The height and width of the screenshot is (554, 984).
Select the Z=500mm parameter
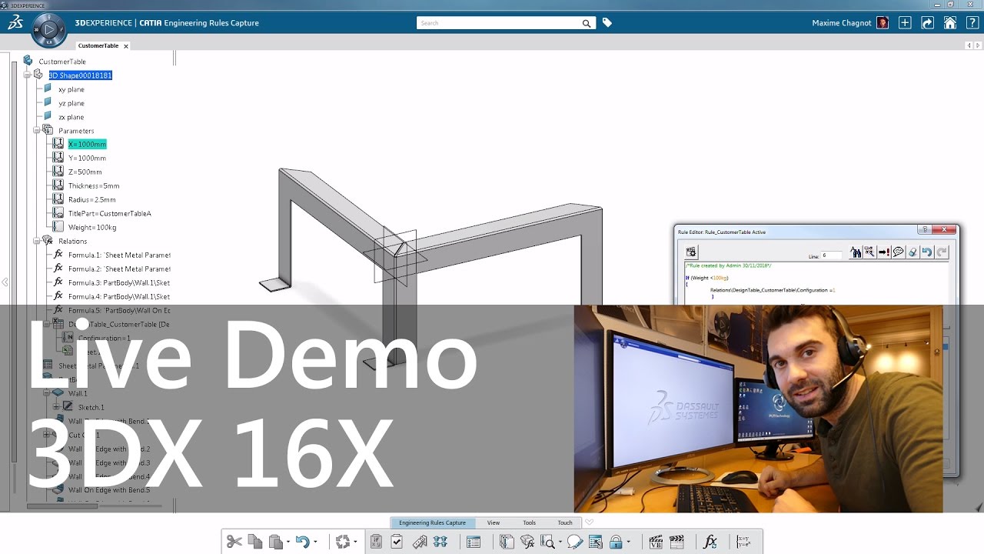(x=85, y=172)
